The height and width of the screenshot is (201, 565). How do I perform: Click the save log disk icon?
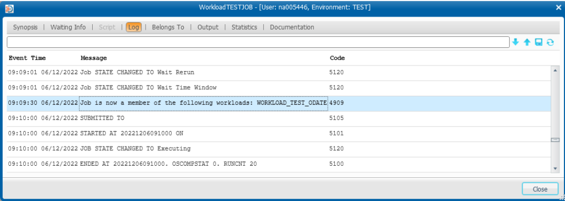[539, 42]
